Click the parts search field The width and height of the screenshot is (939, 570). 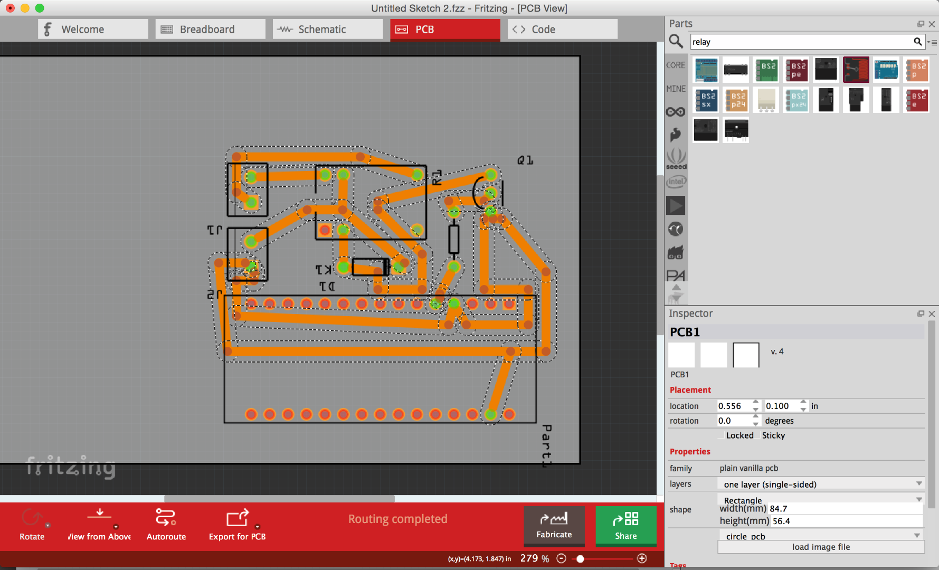[x=802, y=42]
